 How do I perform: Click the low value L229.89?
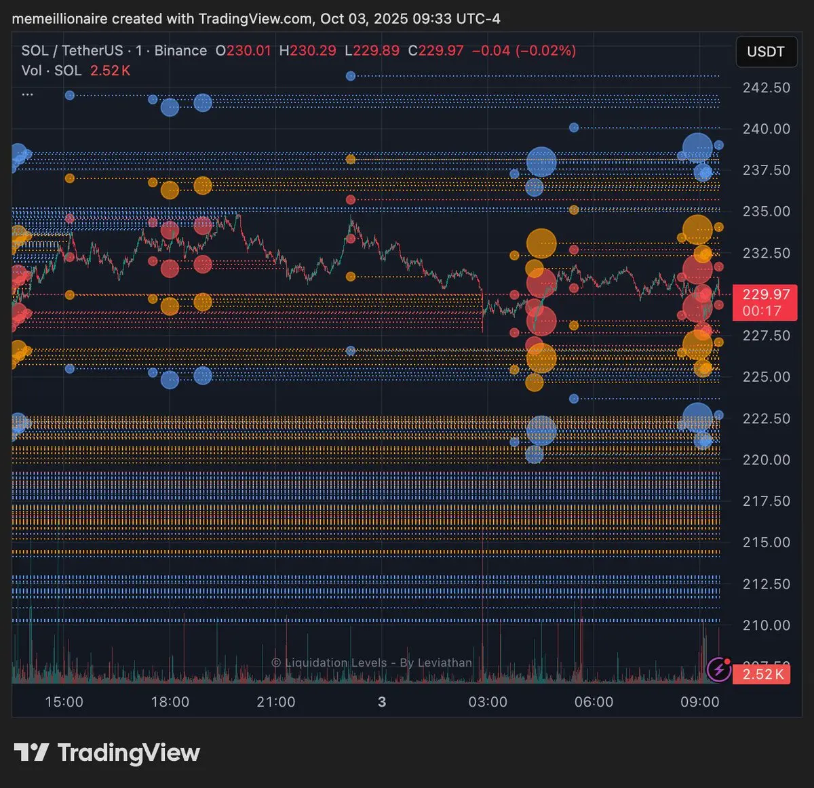click(372, 51)
